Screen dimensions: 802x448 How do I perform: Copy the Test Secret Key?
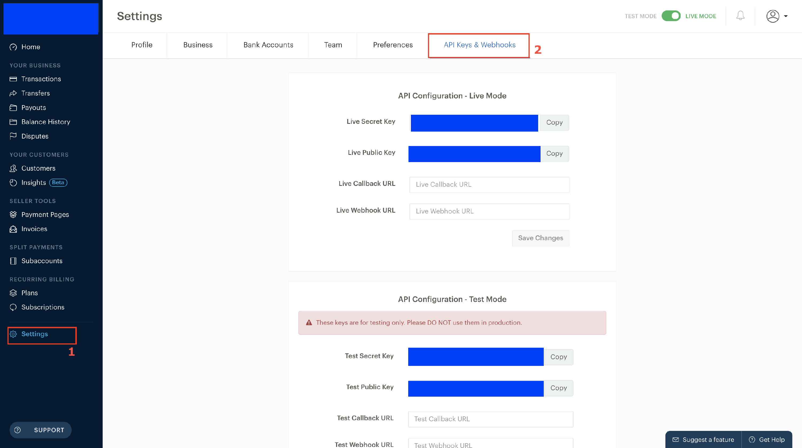click(x=558, y=357)
